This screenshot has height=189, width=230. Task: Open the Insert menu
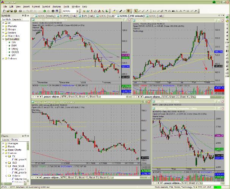[27, 6]
